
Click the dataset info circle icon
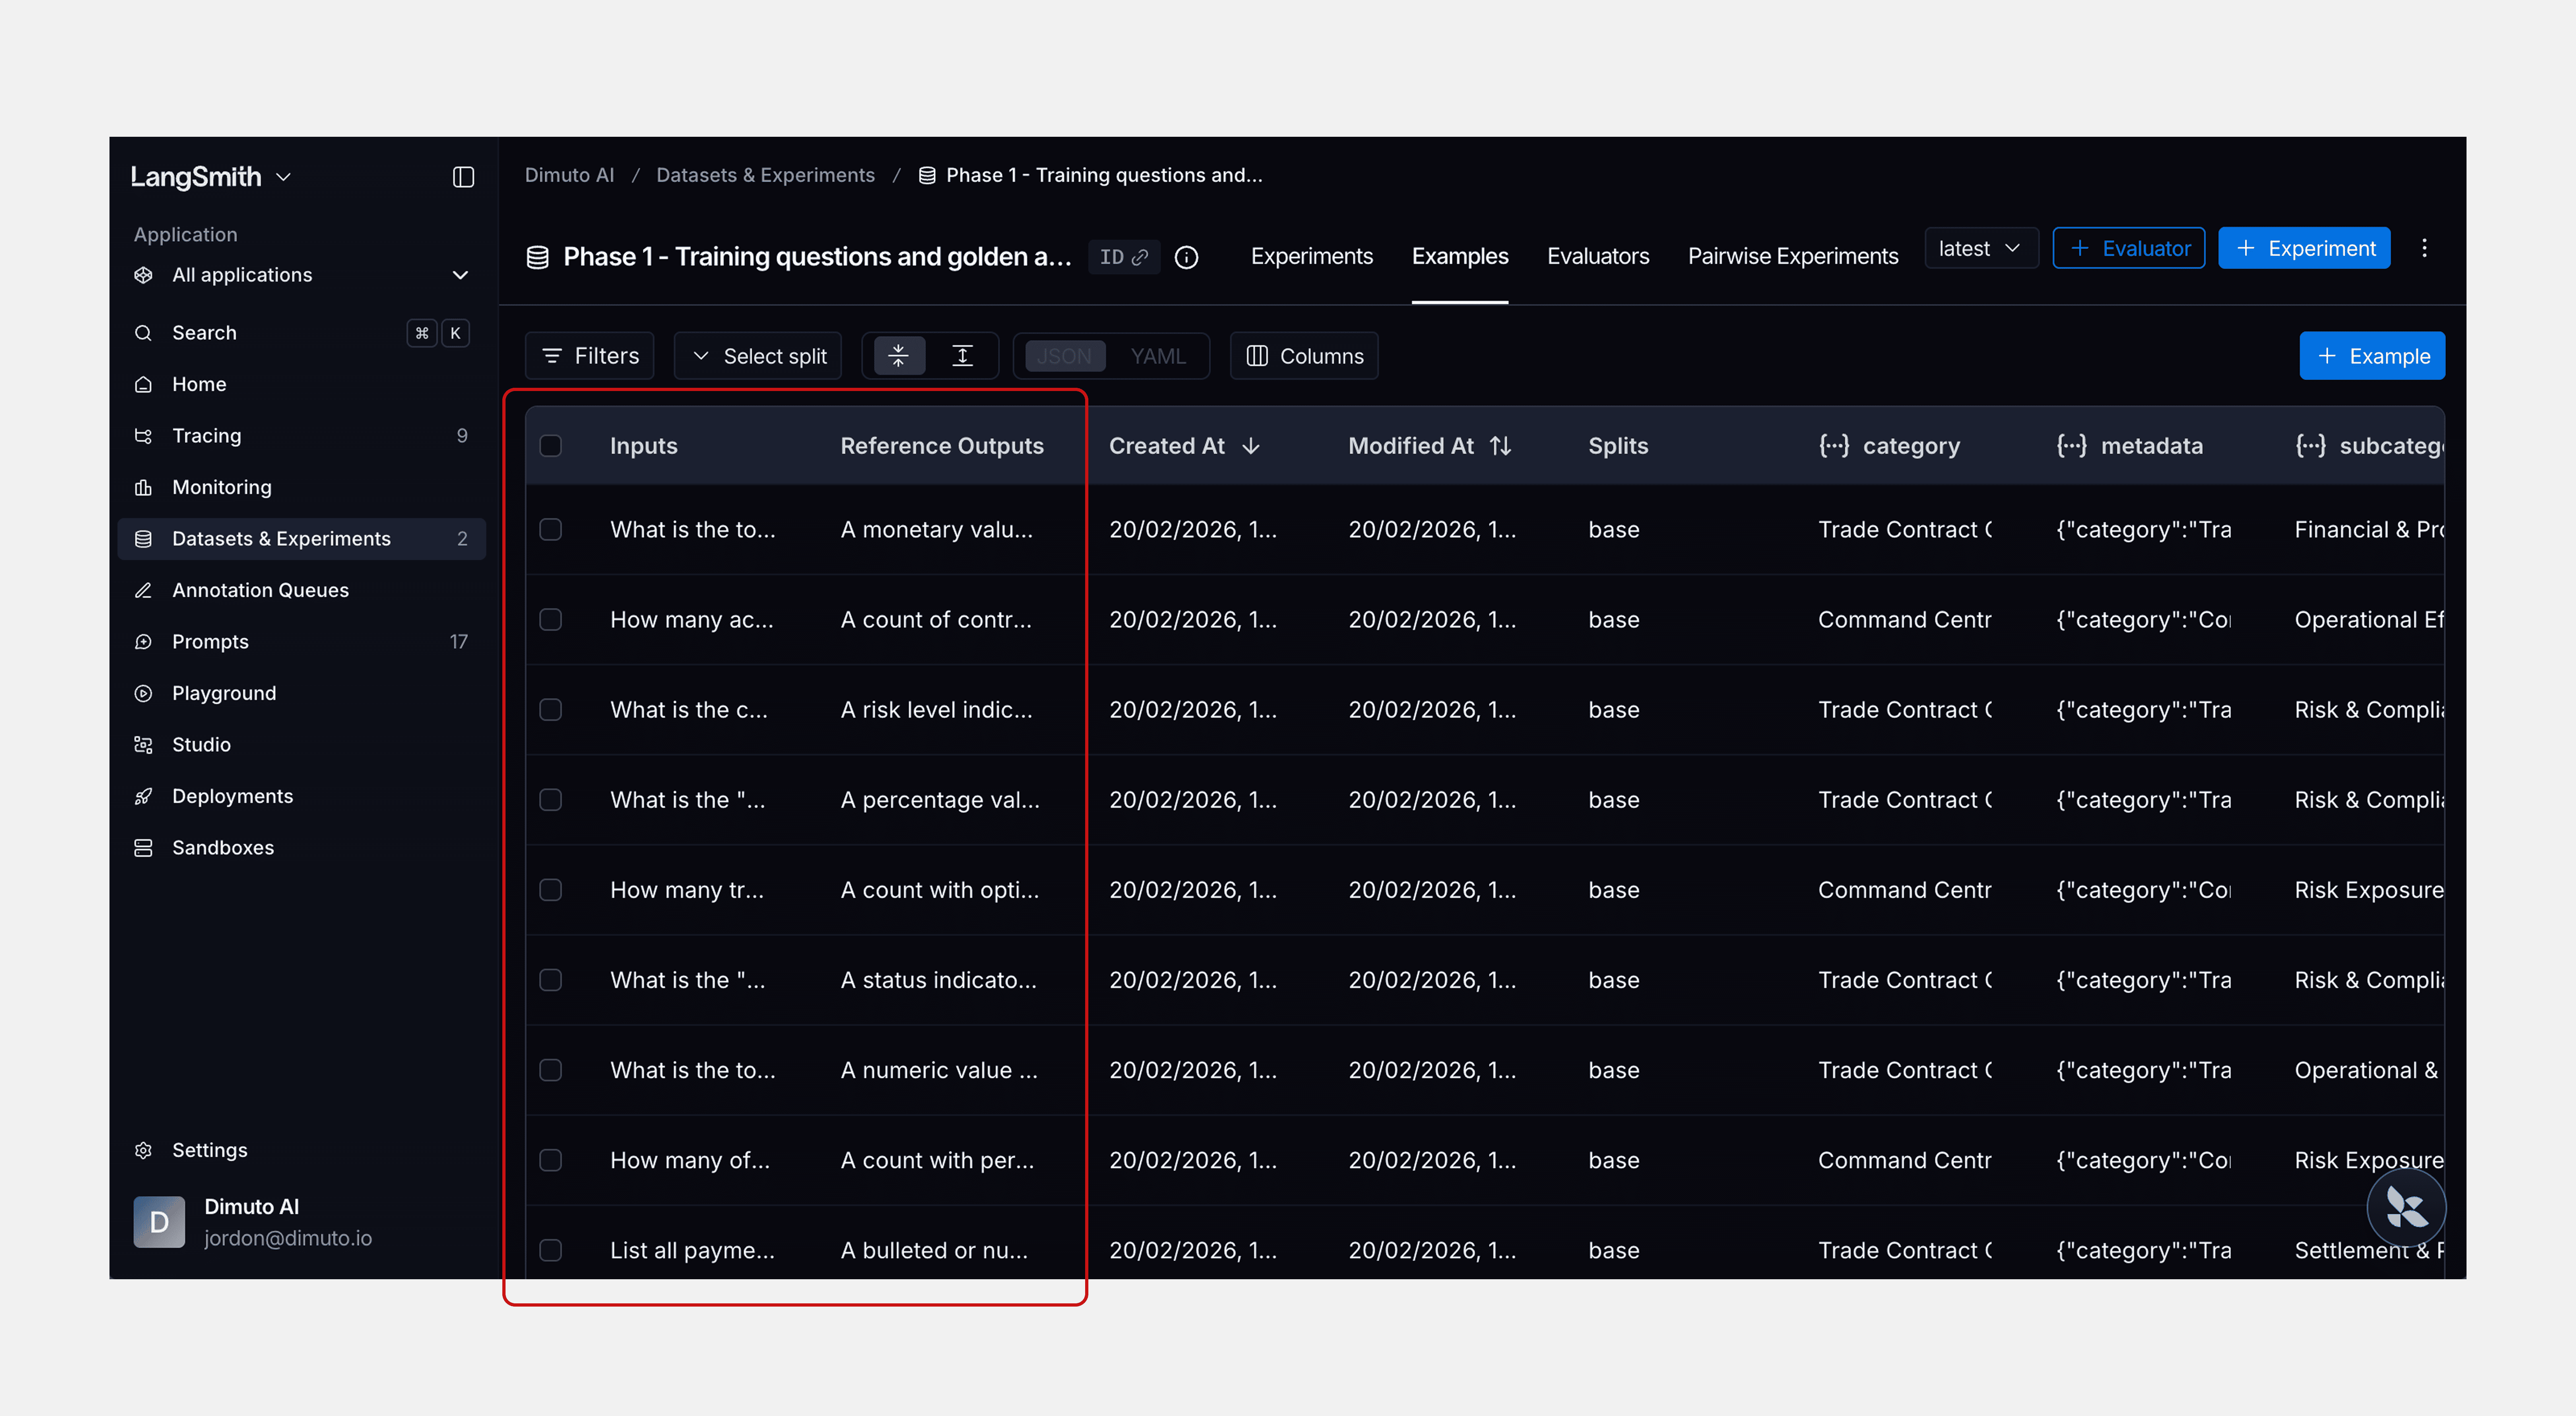point(1186,258)
